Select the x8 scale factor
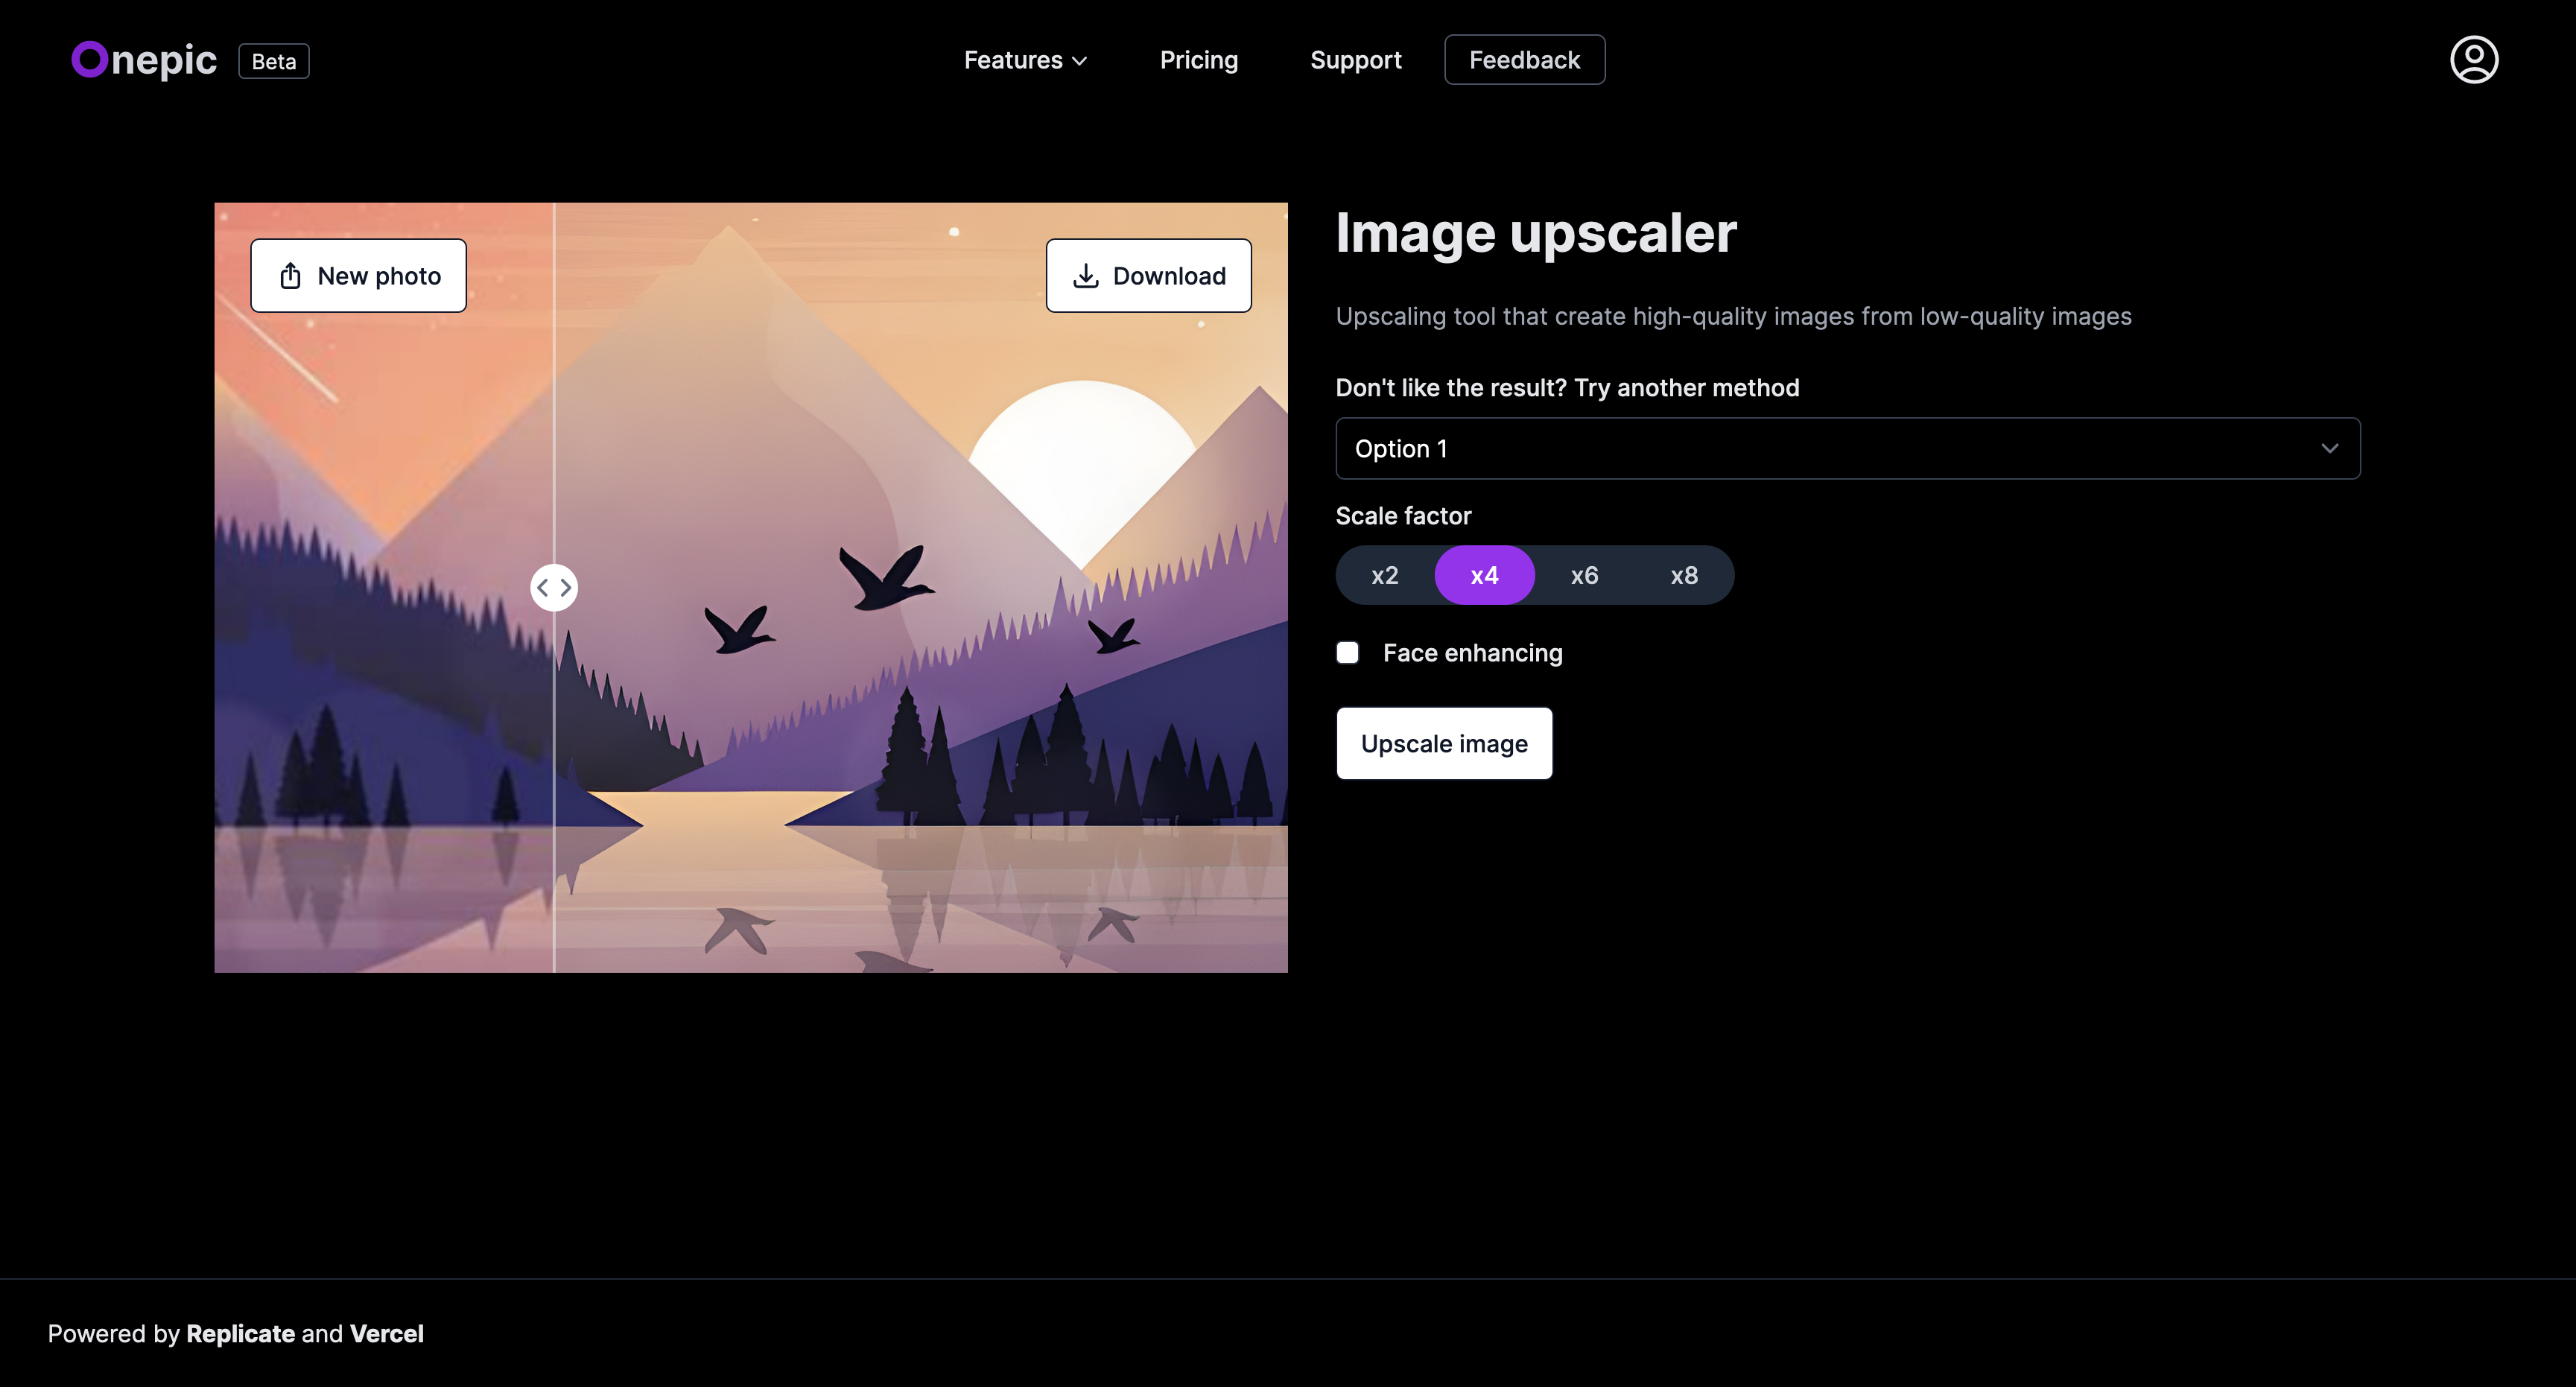This screenshot has width=2576, height=1387. [x=1684, y=575]
